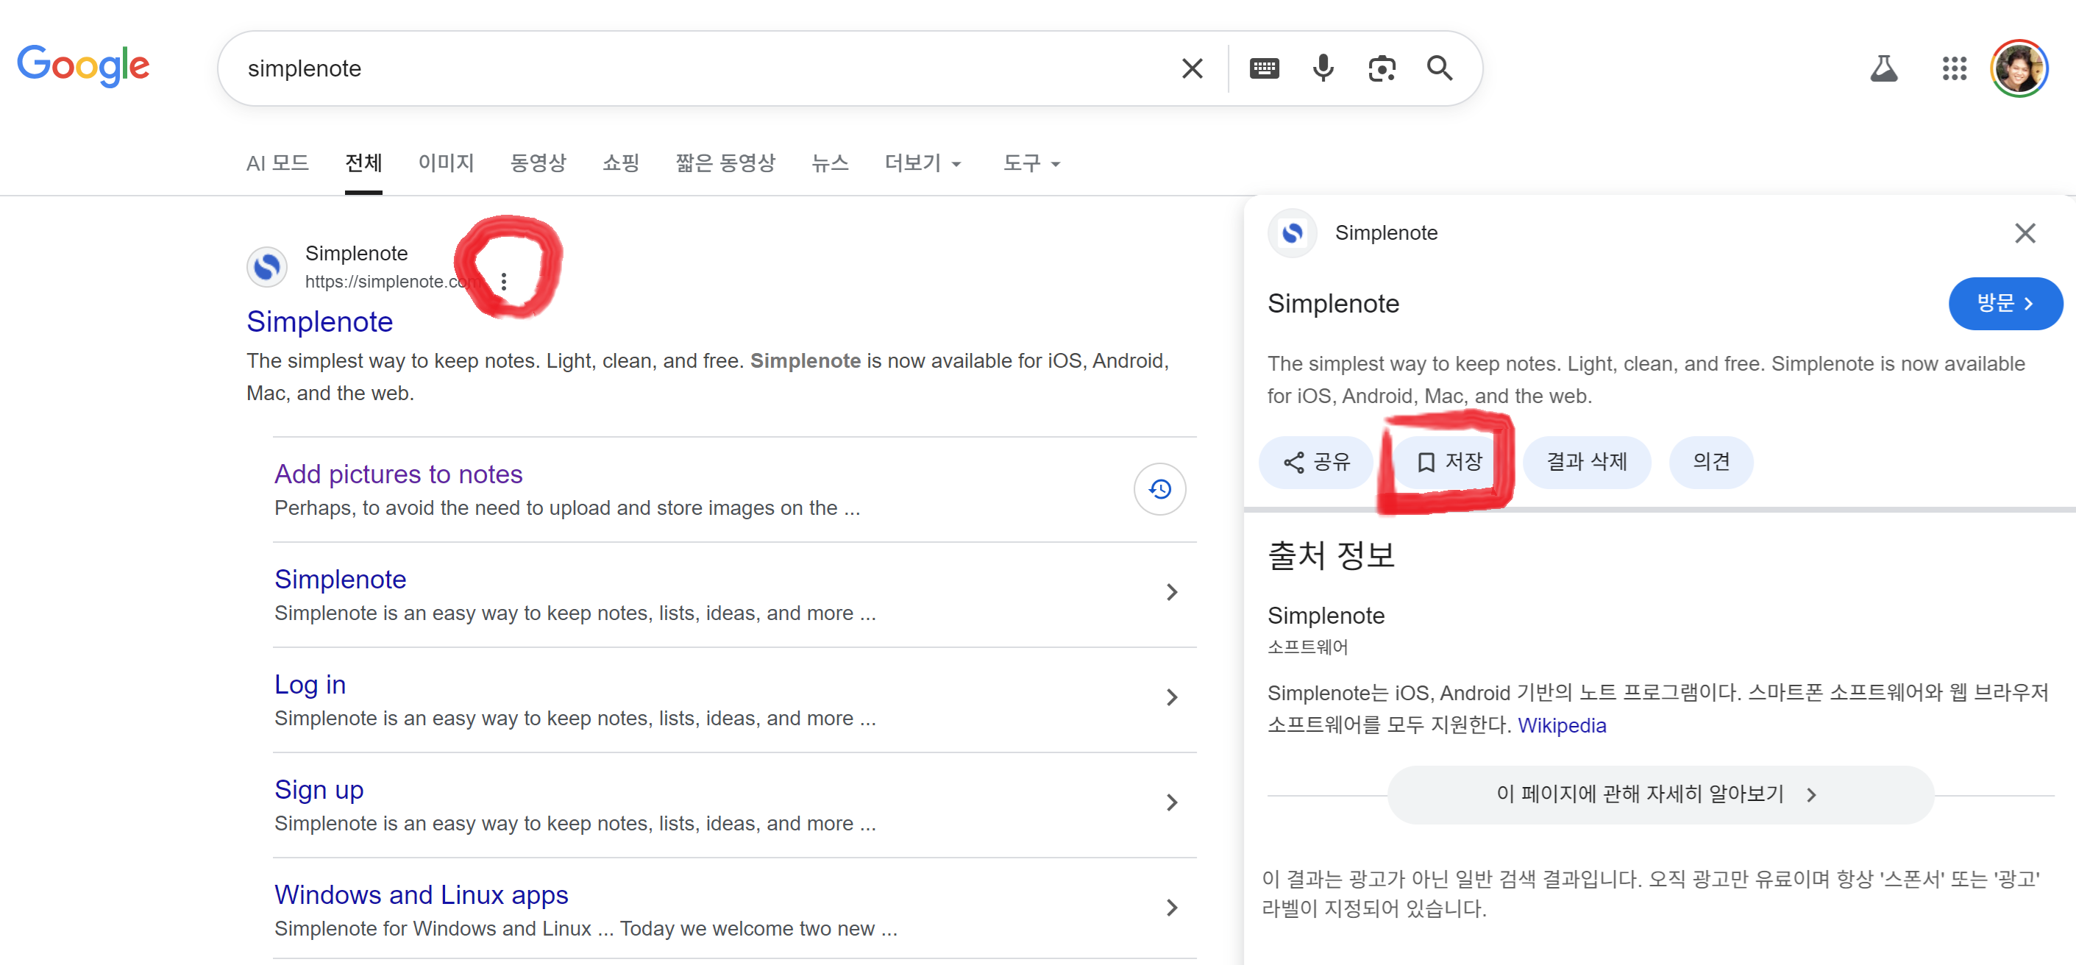This screenshot has height=965, width=2076.
Task: Click the history icon beside Add pictures
Action: (1159, 489)
